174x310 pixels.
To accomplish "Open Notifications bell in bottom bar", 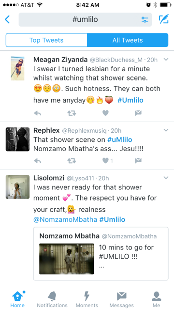I will (x=52, y=299).
